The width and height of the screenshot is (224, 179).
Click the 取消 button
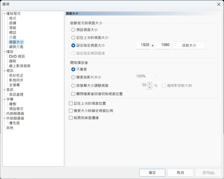pos(180,173)
